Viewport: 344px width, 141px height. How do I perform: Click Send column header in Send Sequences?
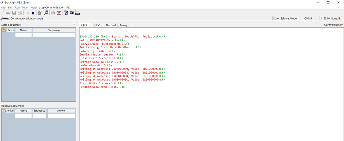click(x=11, y=30)
